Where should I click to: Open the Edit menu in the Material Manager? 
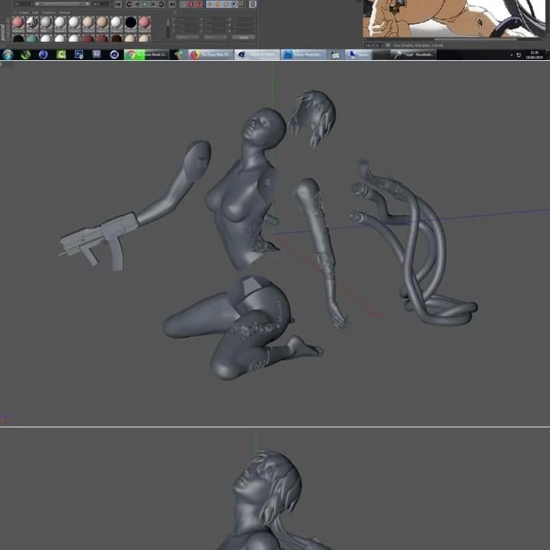(x=35, y=13)
